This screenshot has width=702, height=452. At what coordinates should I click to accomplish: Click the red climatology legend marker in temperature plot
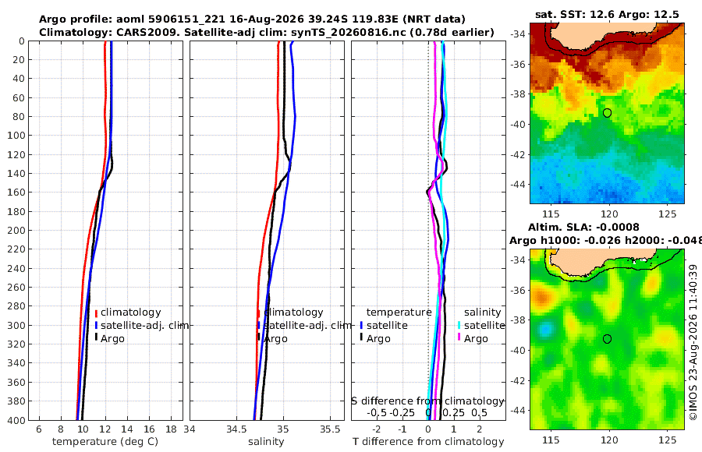(96, 313)
